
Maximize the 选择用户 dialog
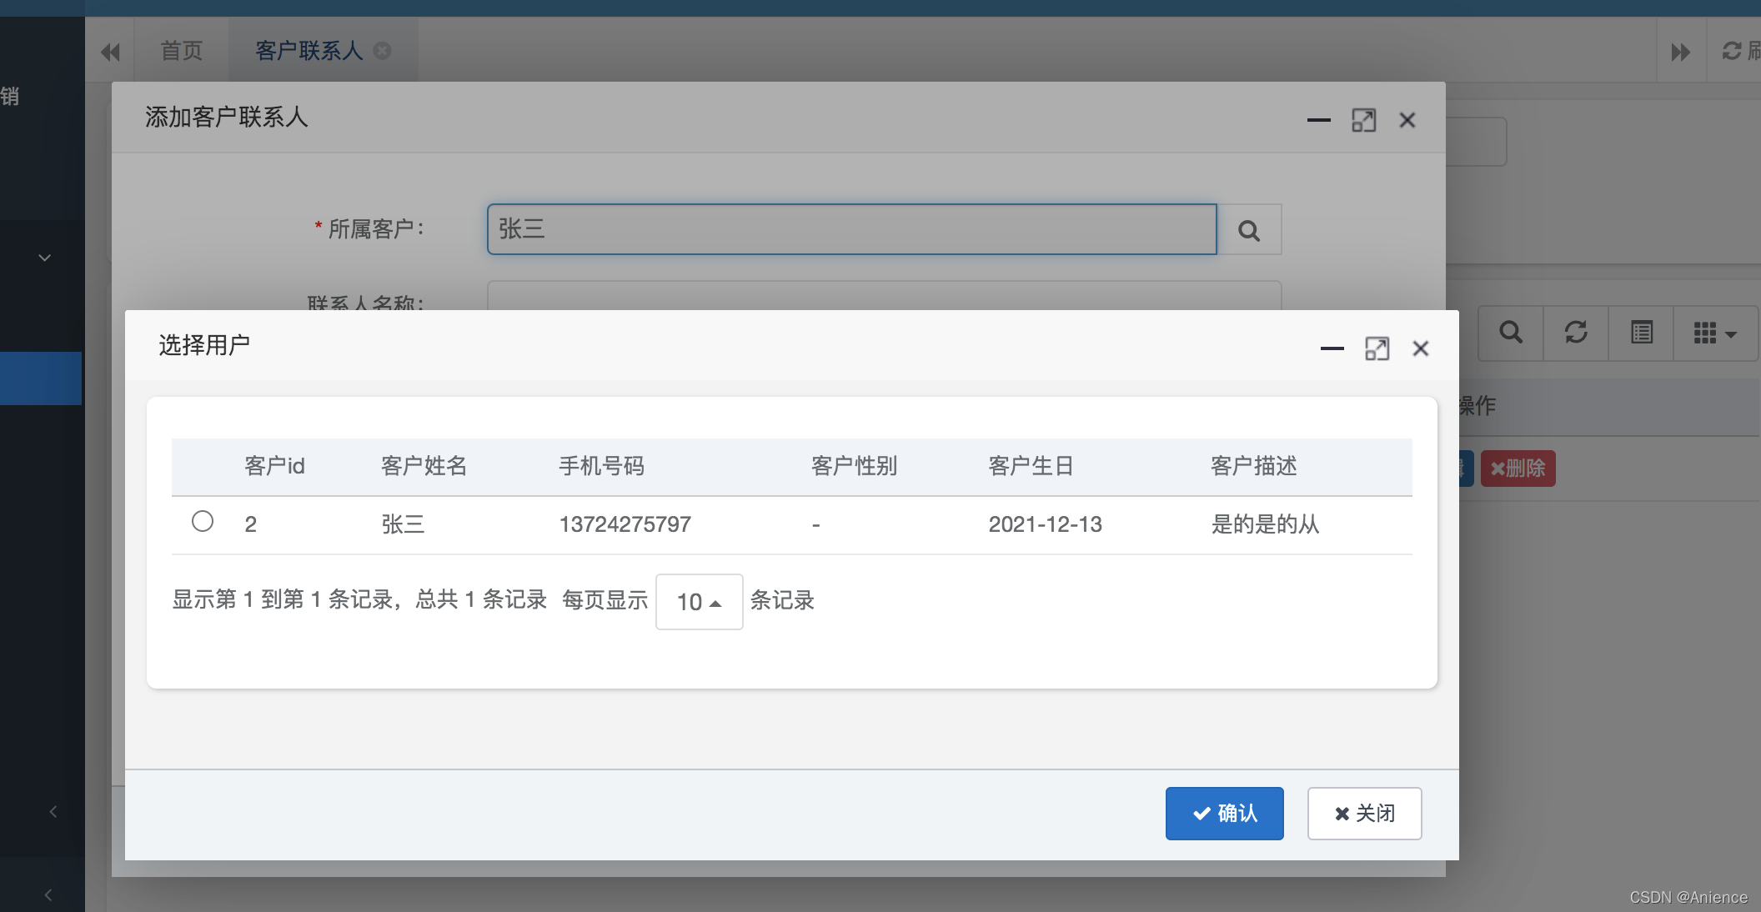(1377, 348)
